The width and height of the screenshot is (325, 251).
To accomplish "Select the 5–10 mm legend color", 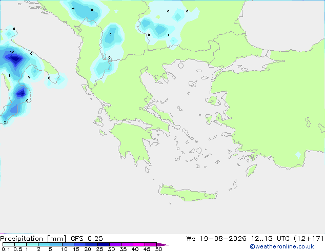I will click(x=56, y=244).
